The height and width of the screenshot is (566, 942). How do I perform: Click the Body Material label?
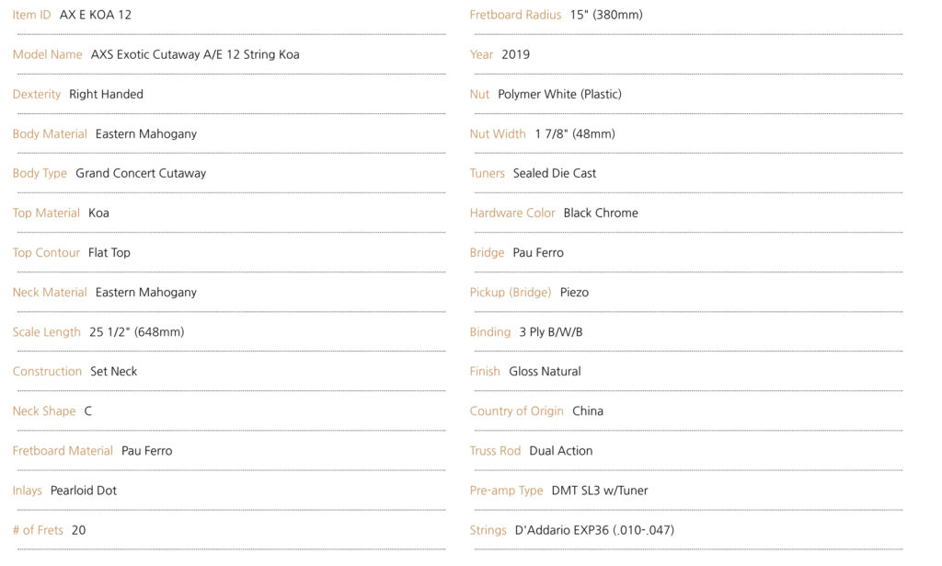(50, 134)
